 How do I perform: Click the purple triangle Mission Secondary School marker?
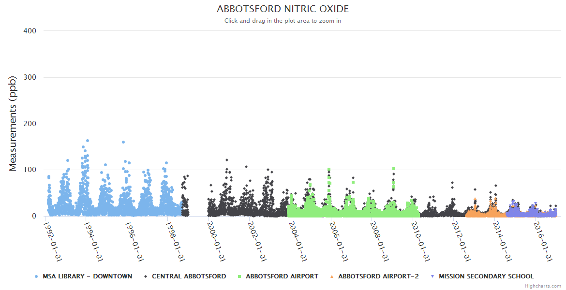(x=432, y=276)
